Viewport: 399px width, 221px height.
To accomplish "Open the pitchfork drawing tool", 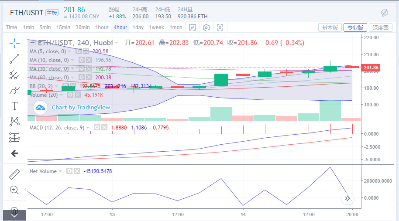I will point(14,75).
